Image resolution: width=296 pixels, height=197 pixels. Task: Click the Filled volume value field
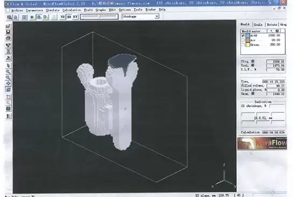click(276, 86)
